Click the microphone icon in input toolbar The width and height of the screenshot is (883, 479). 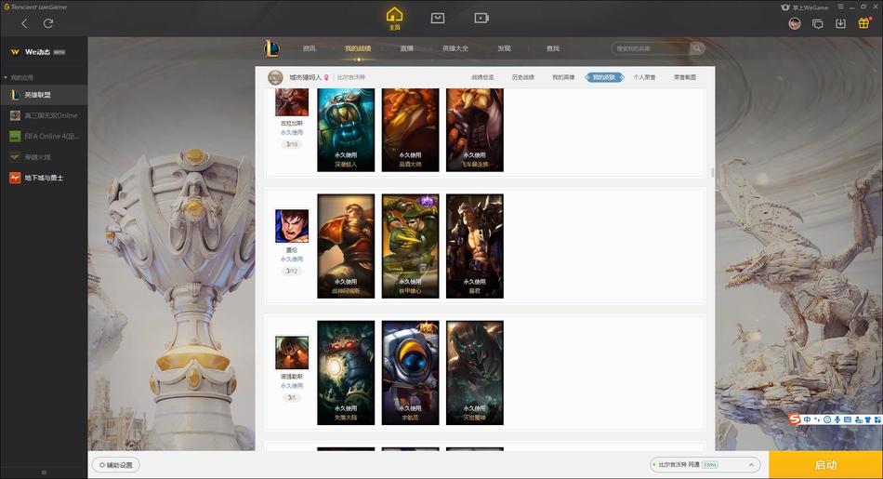[837, 419]
